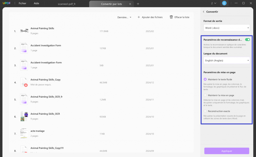This screenshot has height=157, width=256.
Task: Disable the OCR recognition settings toggle
Action: point(247,40)
